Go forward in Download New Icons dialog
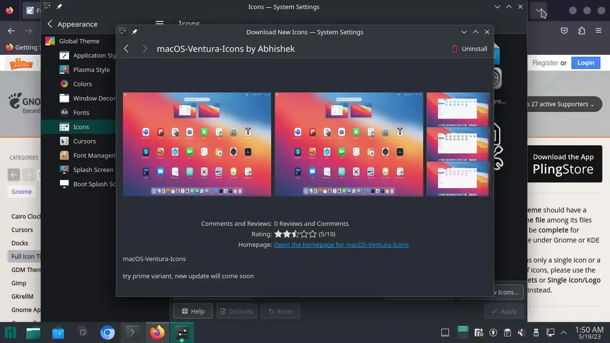This screenshot has height=343, width=610. click(145, 49)
